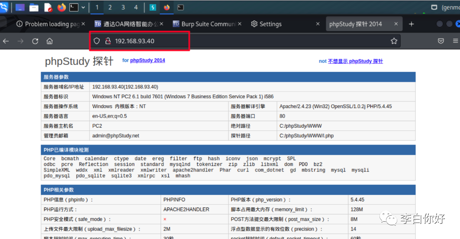
Task: Switch to the Burp Suite Community tab
Action: coord(206,24)
